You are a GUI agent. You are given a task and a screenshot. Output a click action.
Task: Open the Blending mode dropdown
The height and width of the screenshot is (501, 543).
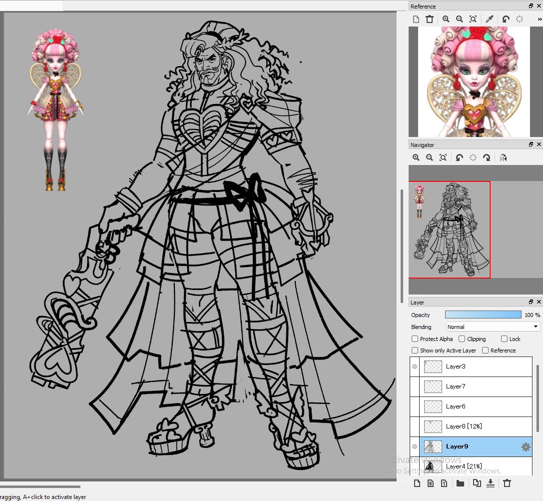click(493, 327)
